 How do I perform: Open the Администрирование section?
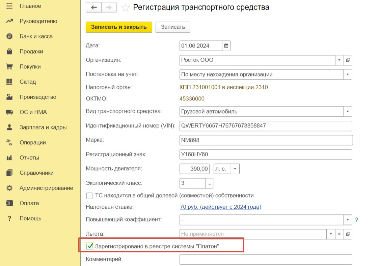tap(47, 188)
